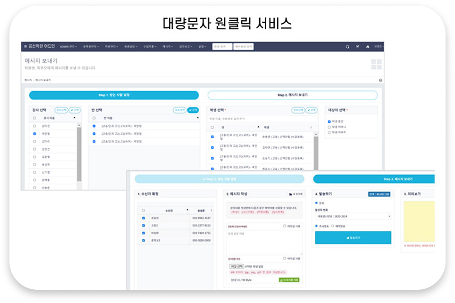
Task: Click 선택 button in 학생 선택 header
Action: (312, 110)
